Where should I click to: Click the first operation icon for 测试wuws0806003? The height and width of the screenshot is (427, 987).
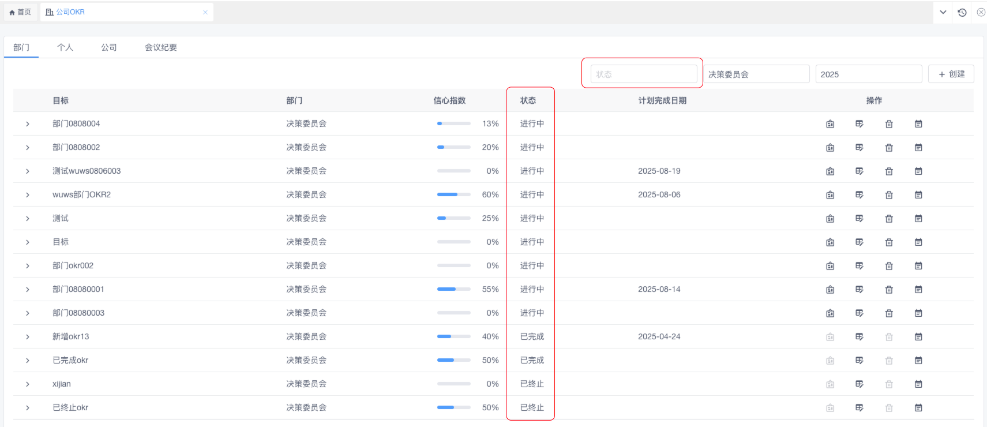coord(830,171)
